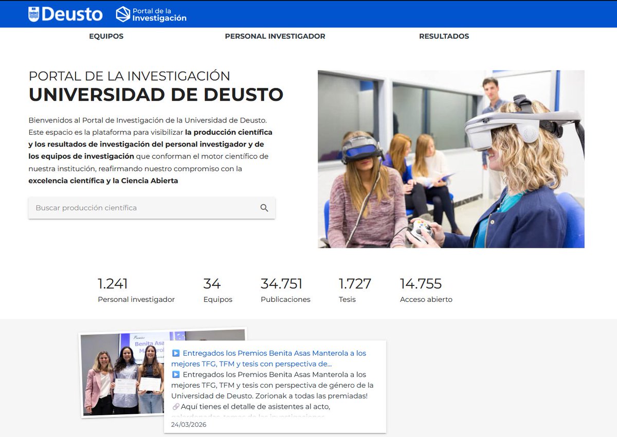Image resolution: width=617 pixels, height=437 pixels.
Task: Click the bold text excelencia científica y la Ciencia Abierta
Action: 103,181
